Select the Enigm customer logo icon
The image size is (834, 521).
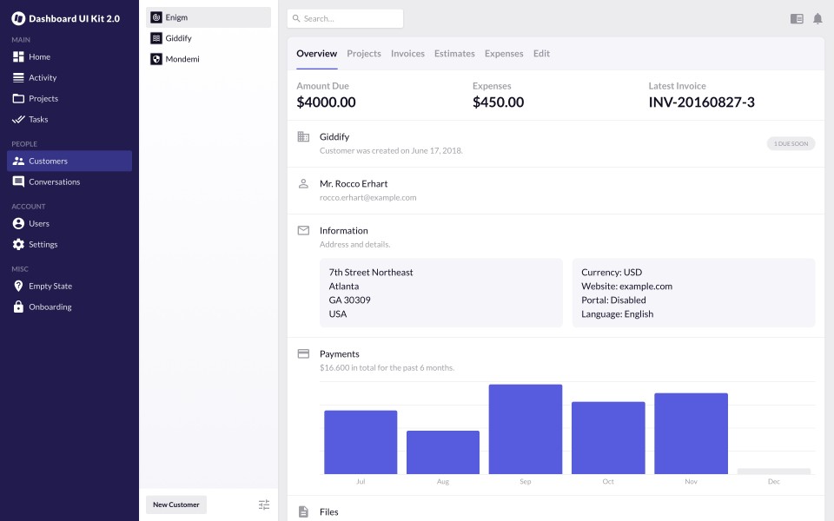156,17
